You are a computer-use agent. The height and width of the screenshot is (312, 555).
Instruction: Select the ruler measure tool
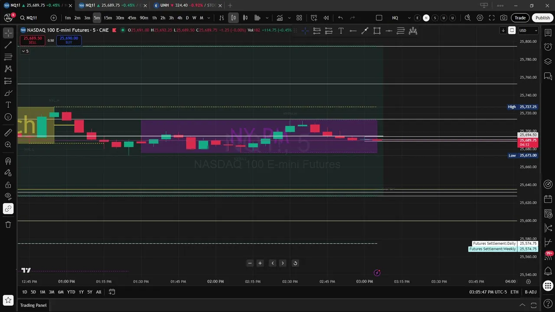(8, 133)
